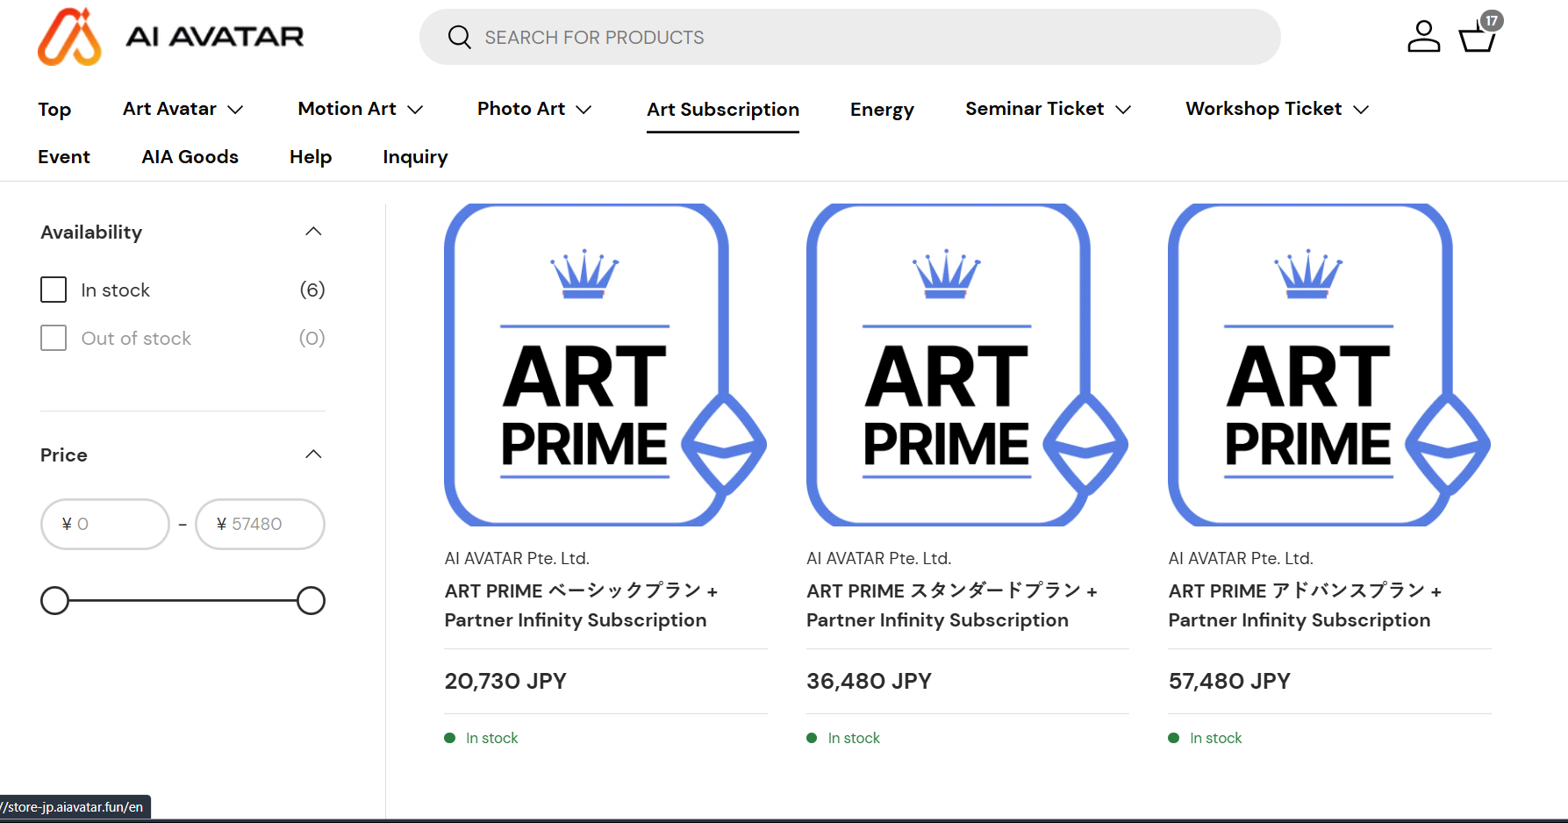Open the ART PRIME アドバンスプラン product image
Viewport: 1568px width, 823px height.
[1329, 365]
